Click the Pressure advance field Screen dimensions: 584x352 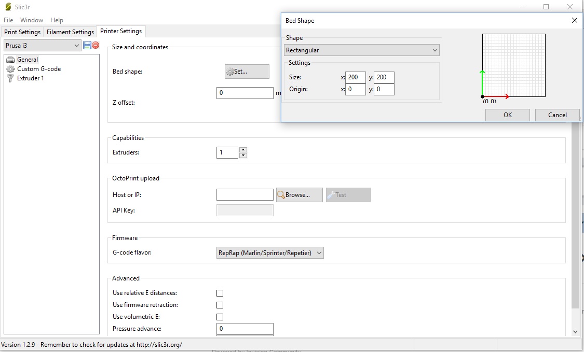(x=245, y=329)
